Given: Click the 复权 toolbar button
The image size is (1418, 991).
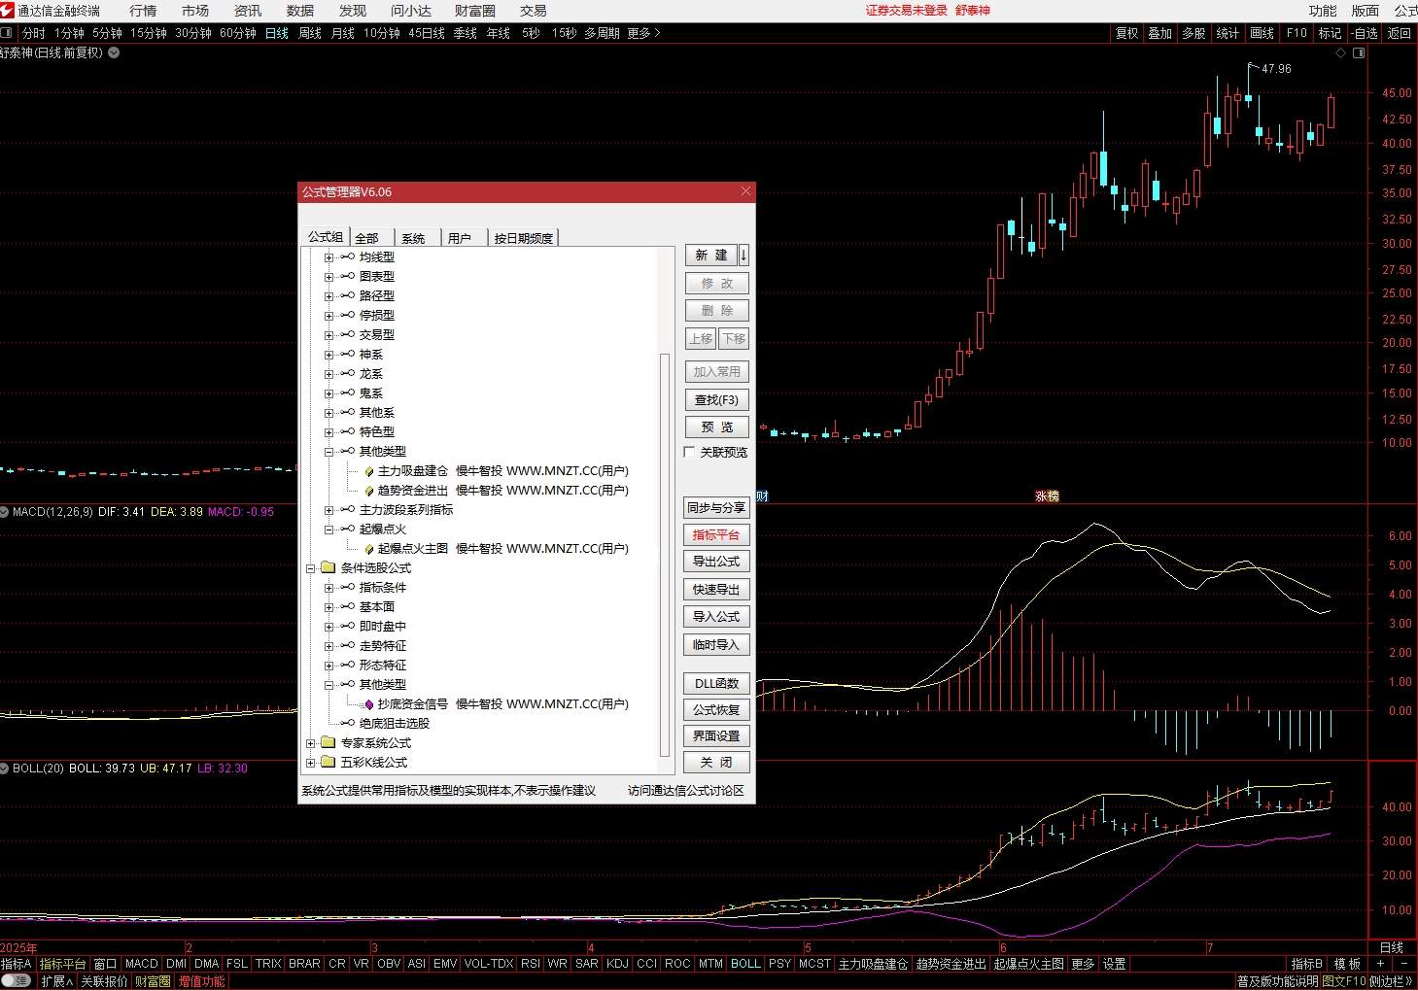Looking at the screenshot, I should coord(1126,33).
